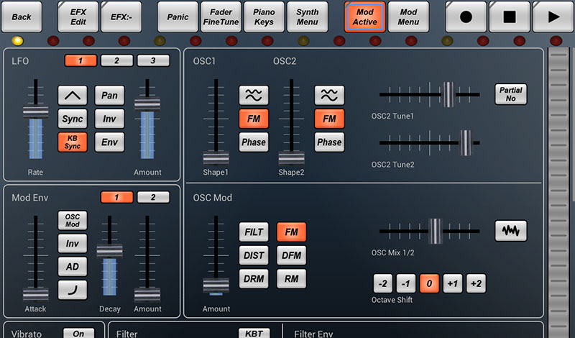Image resolution: width=575 pixels, height=338 pixels.
Task: Toggle the Mod Env OSC Mod button
Action: tap(73, 220)
